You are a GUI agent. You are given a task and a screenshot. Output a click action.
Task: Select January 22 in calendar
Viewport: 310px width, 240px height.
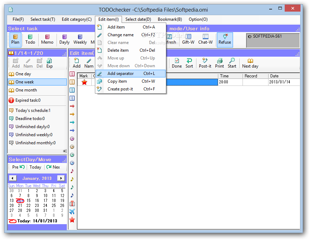(x=28, y=206)
